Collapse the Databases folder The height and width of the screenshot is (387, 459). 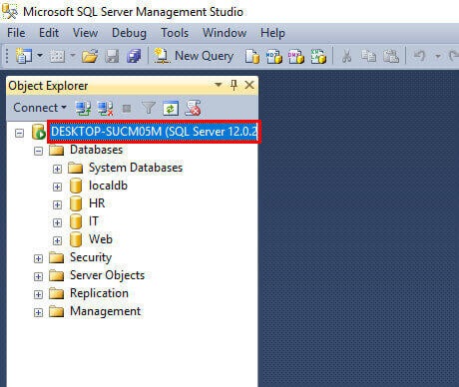(38, 152)
